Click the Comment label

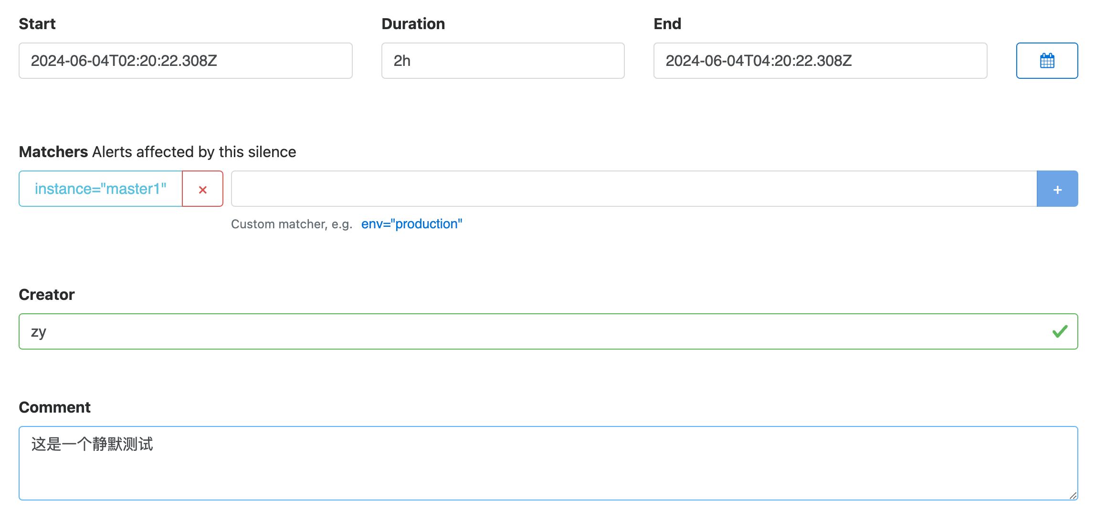pyautogui.click(x=54, y=407)
